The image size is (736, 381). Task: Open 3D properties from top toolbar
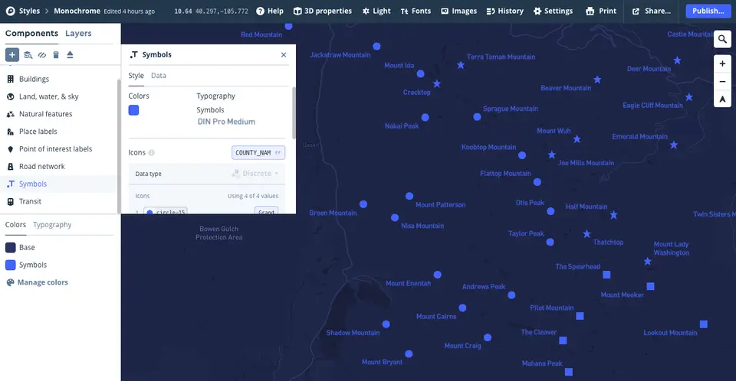323,11
